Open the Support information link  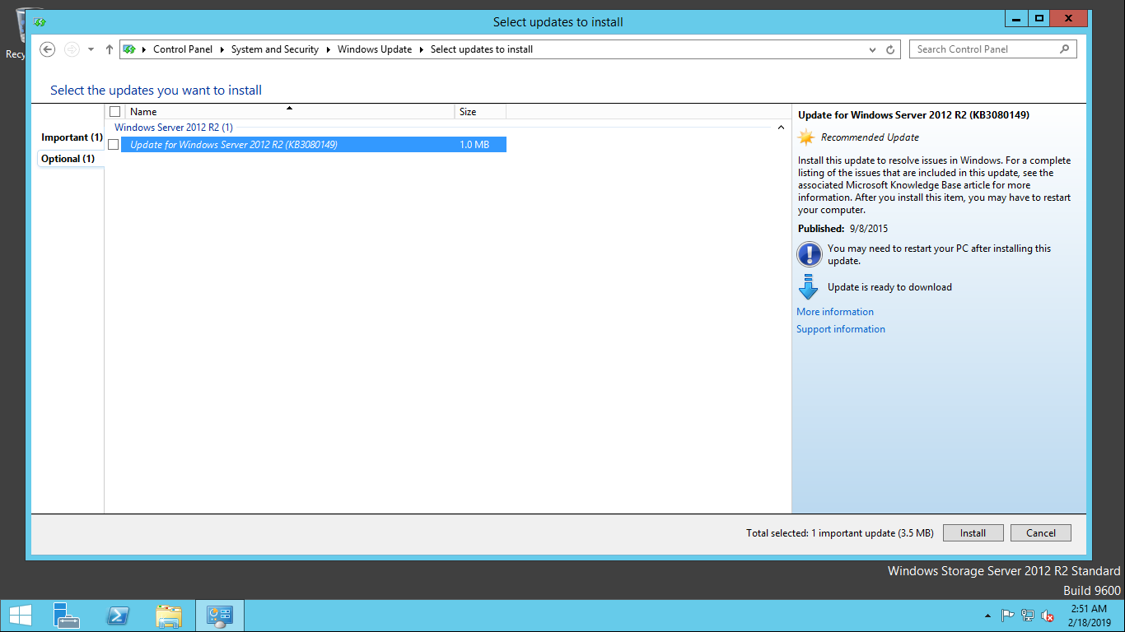tap(841, 329)
